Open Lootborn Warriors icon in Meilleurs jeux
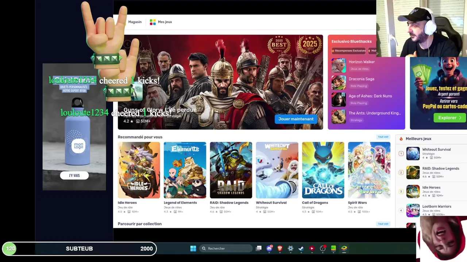Screen dimensions: 467x262 (x=413, y=210)
